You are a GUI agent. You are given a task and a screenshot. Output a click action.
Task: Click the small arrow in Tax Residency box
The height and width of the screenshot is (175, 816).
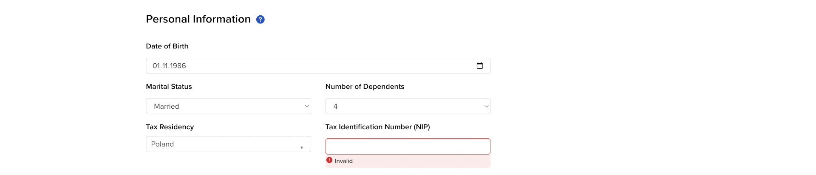pos(302,148)
